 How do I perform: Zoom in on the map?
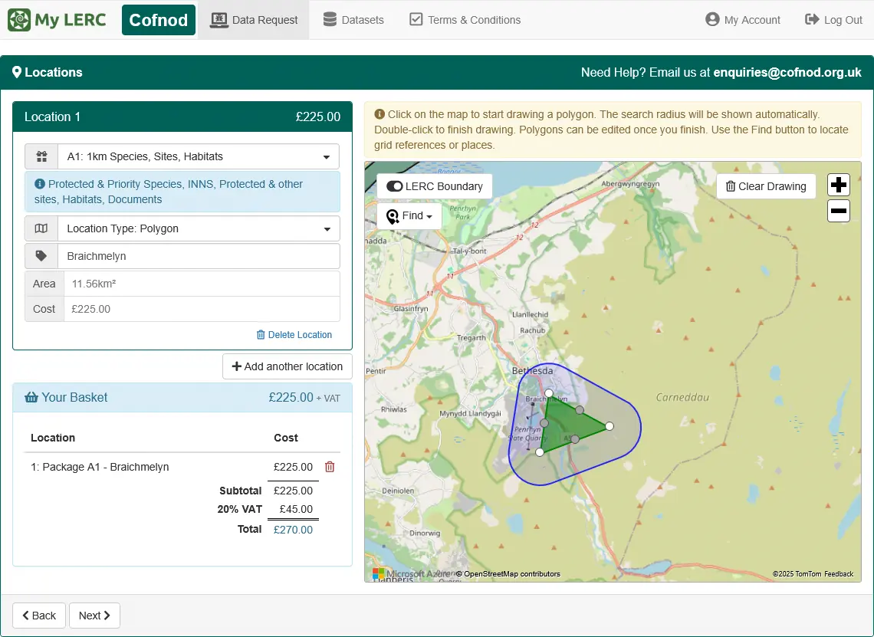(838, 184)
